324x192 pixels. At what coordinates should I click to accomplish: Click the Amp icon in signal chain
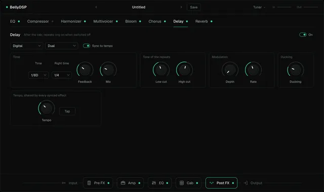[123, 183]
